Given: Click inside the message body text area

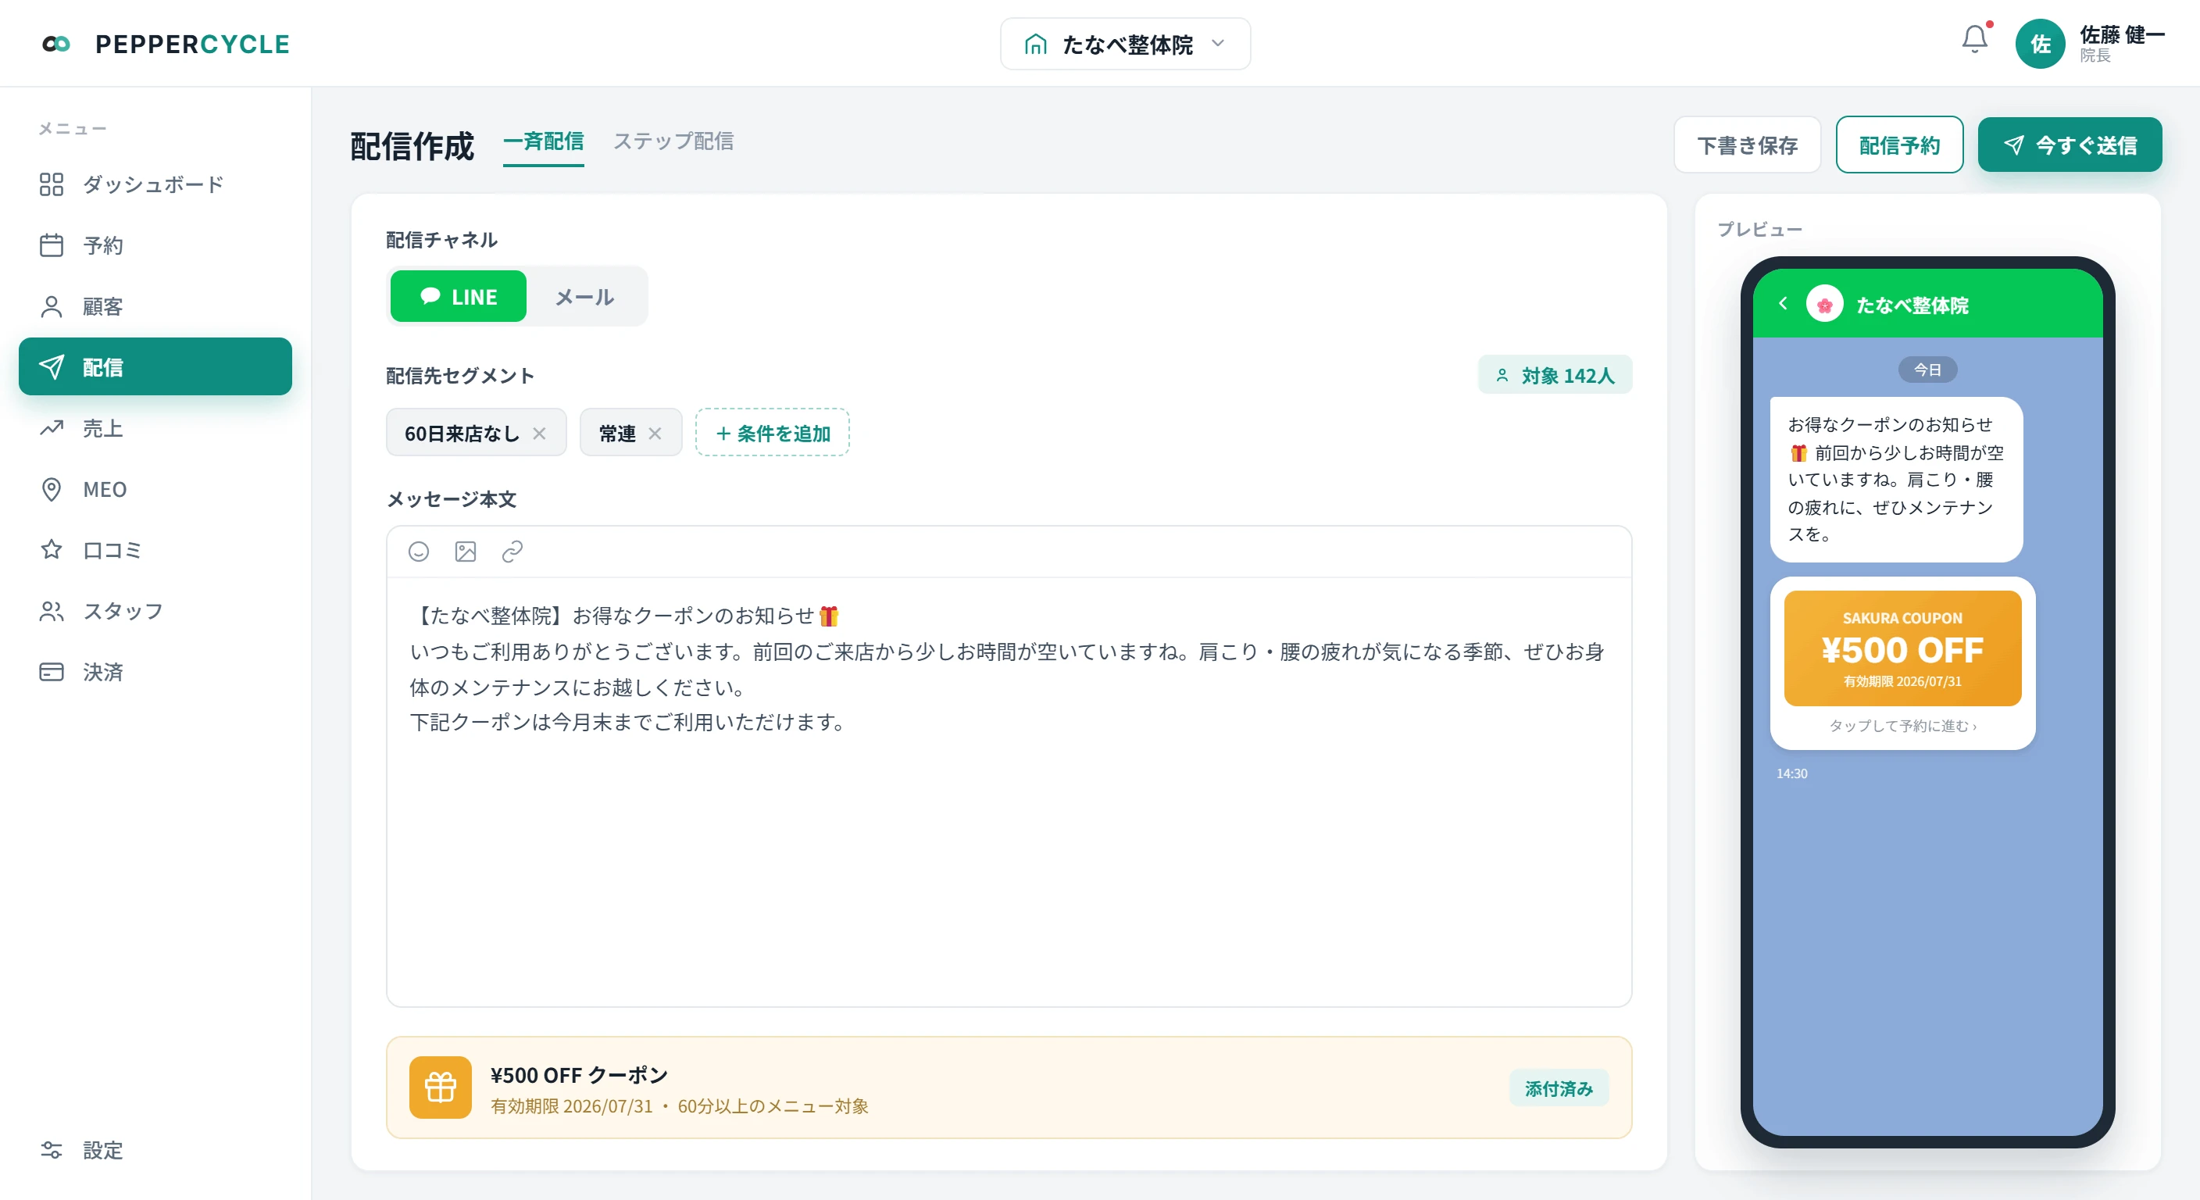Looking at the screenshot, I should point(1009,791).
